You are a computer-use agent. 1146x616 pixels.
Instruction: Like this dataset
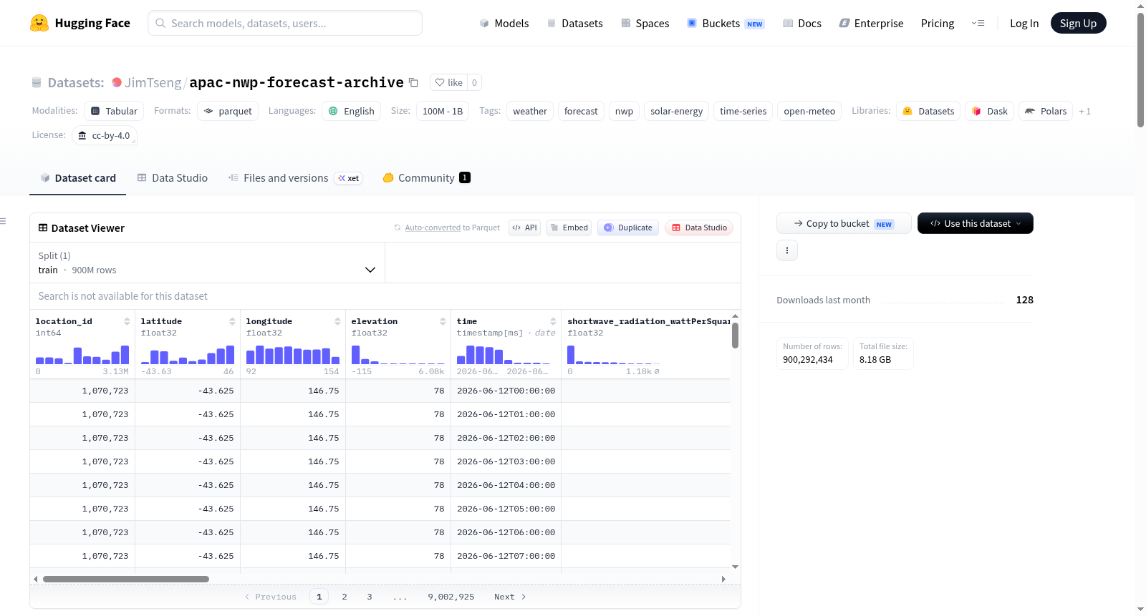tap(449, 82)
